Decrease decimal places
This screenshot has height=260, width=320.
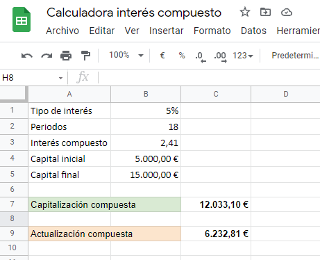click(x=201, y=57)
